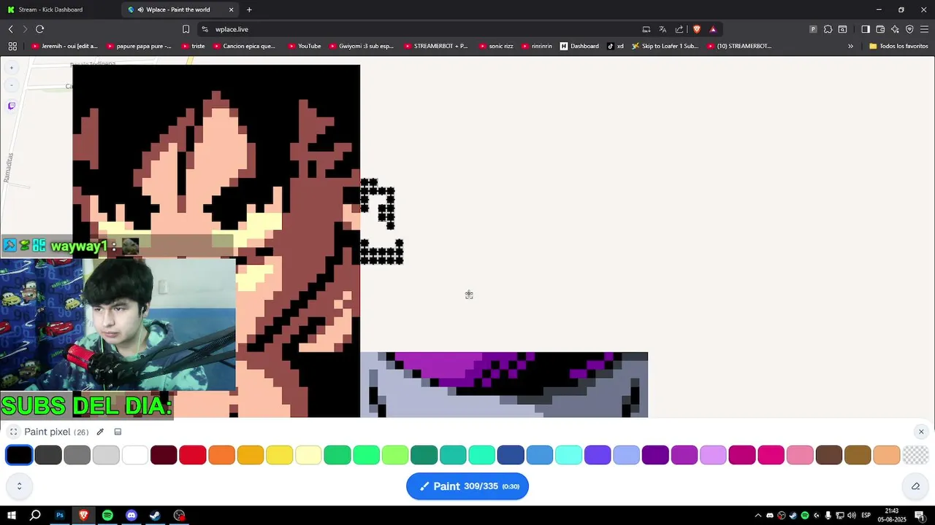
Task: Open Steam from the taskbar
Action: (x=155, y=516)
